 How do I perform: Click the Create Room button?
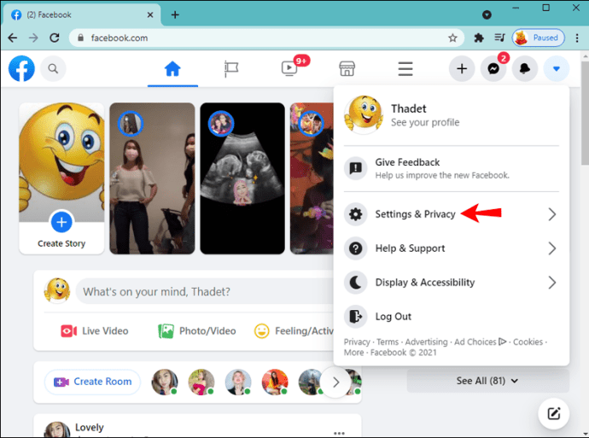[x=92, y=382]
